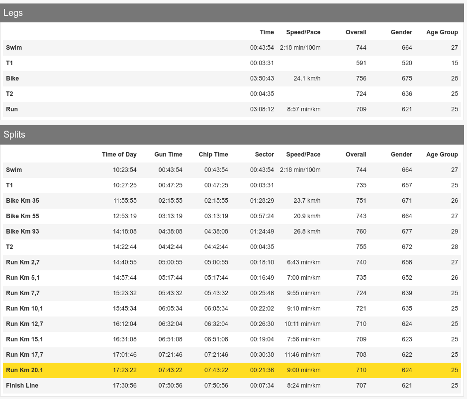Screen dimensions: 467x399
Task: Select the Swim row in Legs table
Action: coord(232,48)
